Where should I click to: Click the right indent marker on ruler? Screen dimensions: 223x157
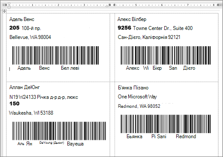pos(107,6)
